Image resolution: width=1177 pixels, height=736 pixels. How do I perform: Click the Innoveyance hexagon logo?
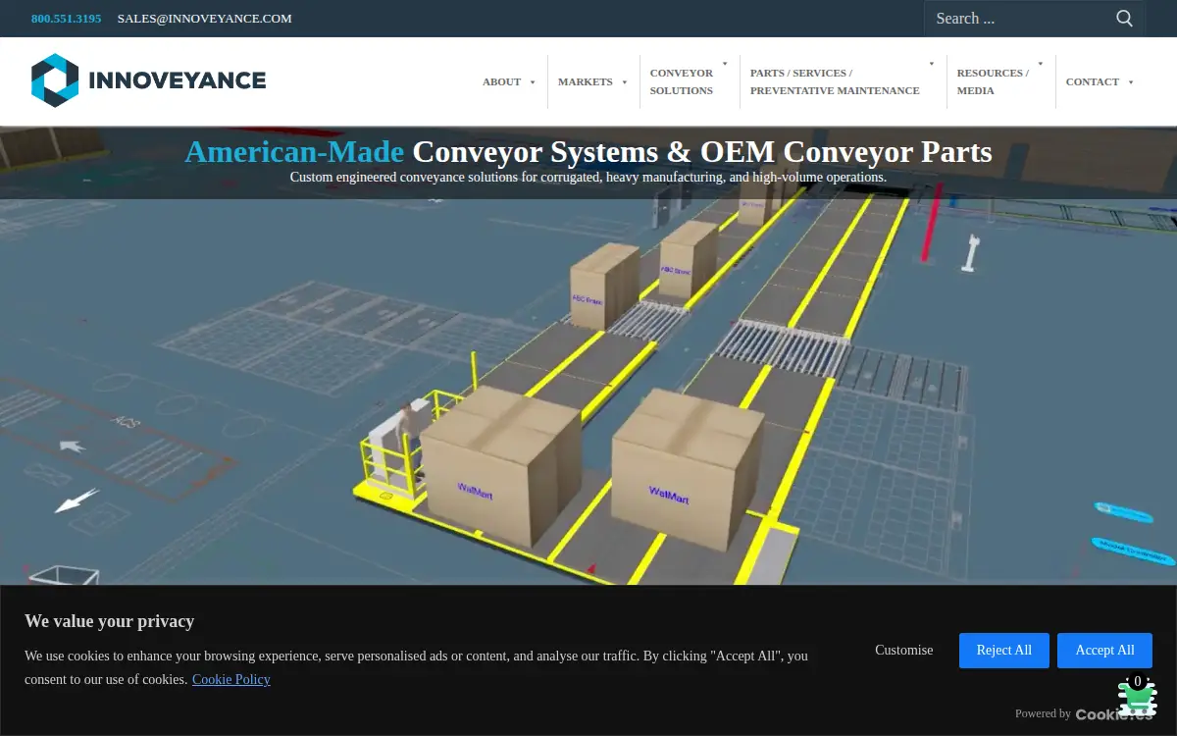pyautogui.click(x=55, y=80)
